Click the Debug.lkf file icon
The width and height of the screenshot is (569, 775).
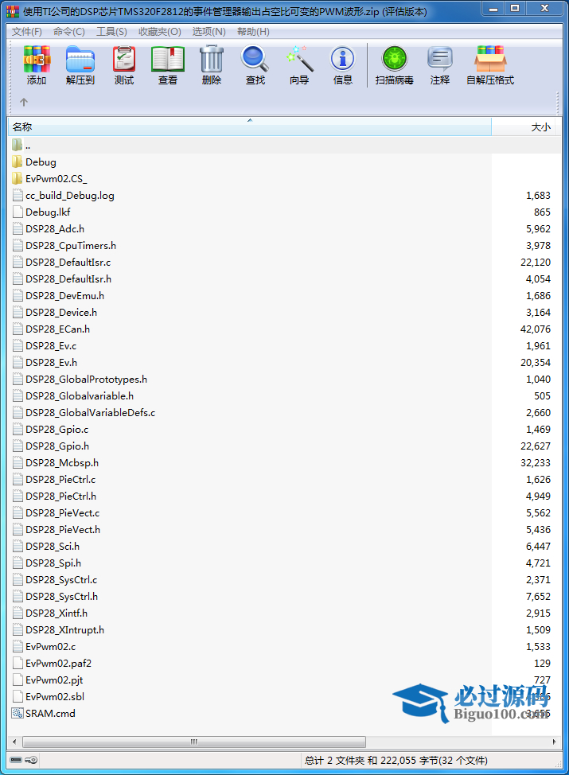pos(18,212)
